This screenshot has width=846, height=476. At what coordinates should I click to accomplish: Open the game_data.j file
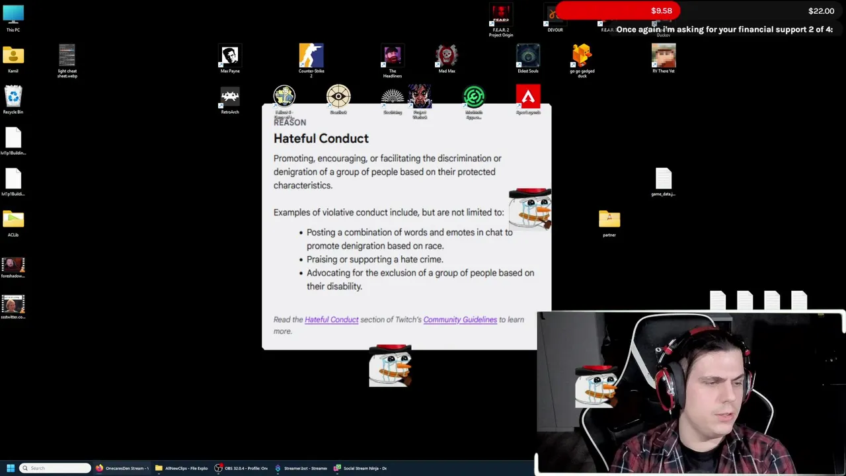pos(664,182)
